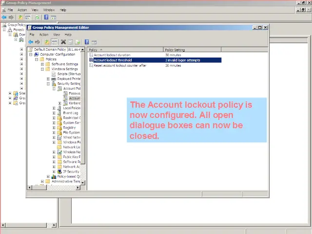
Task: Select the Account lockout duration policy
Action: pos(112,55)
